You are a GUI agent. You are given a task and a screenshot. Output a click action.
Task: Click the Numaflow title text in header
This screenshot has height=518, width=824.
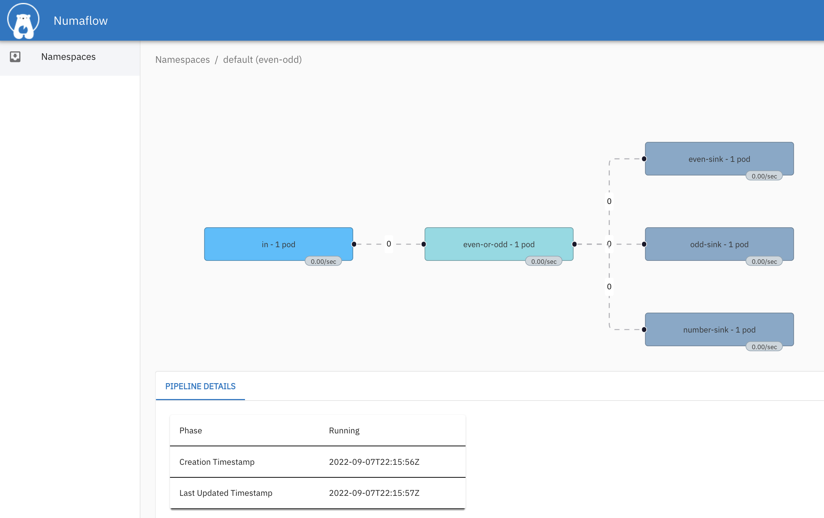(x=81, y=21)
